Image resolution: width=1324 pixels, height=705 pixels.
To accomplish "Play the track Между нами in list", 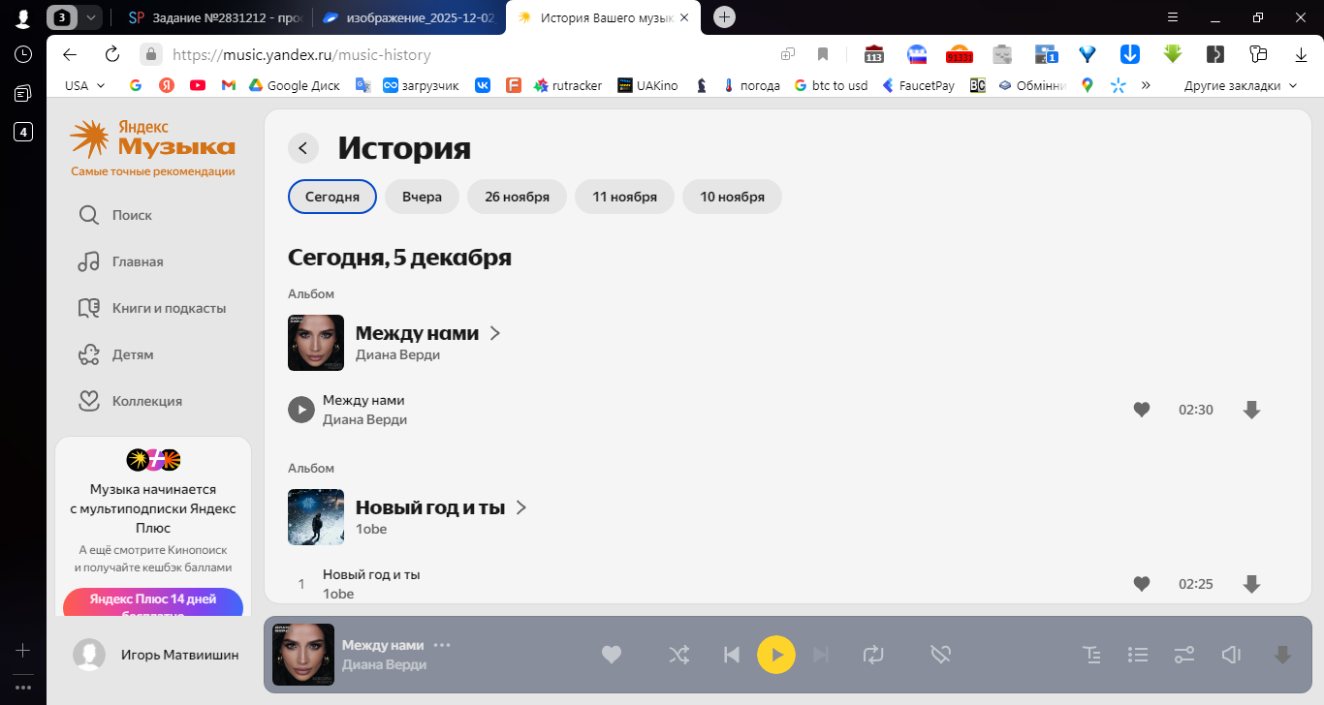I will [x=301, y=410].
